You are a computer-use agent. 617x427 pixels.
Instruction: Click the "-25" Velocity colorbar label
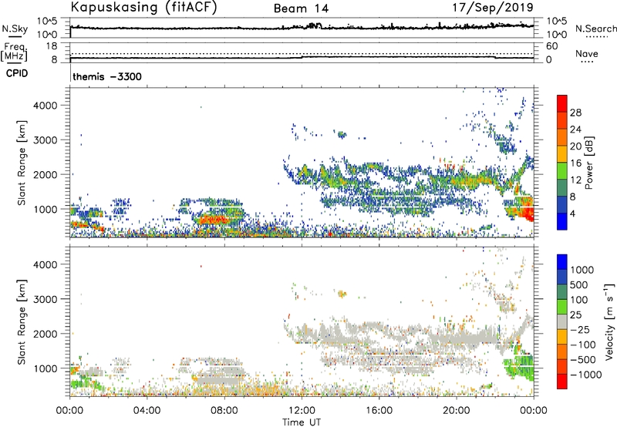coord(580,329)
